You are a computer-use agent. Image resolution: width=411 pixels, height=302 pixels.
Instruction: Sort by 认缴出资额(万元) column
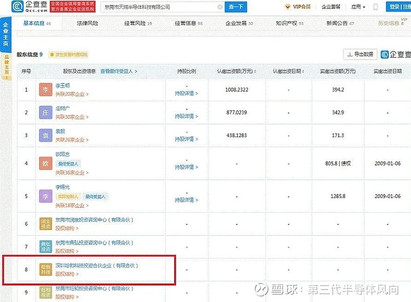(x=236, y=71)
